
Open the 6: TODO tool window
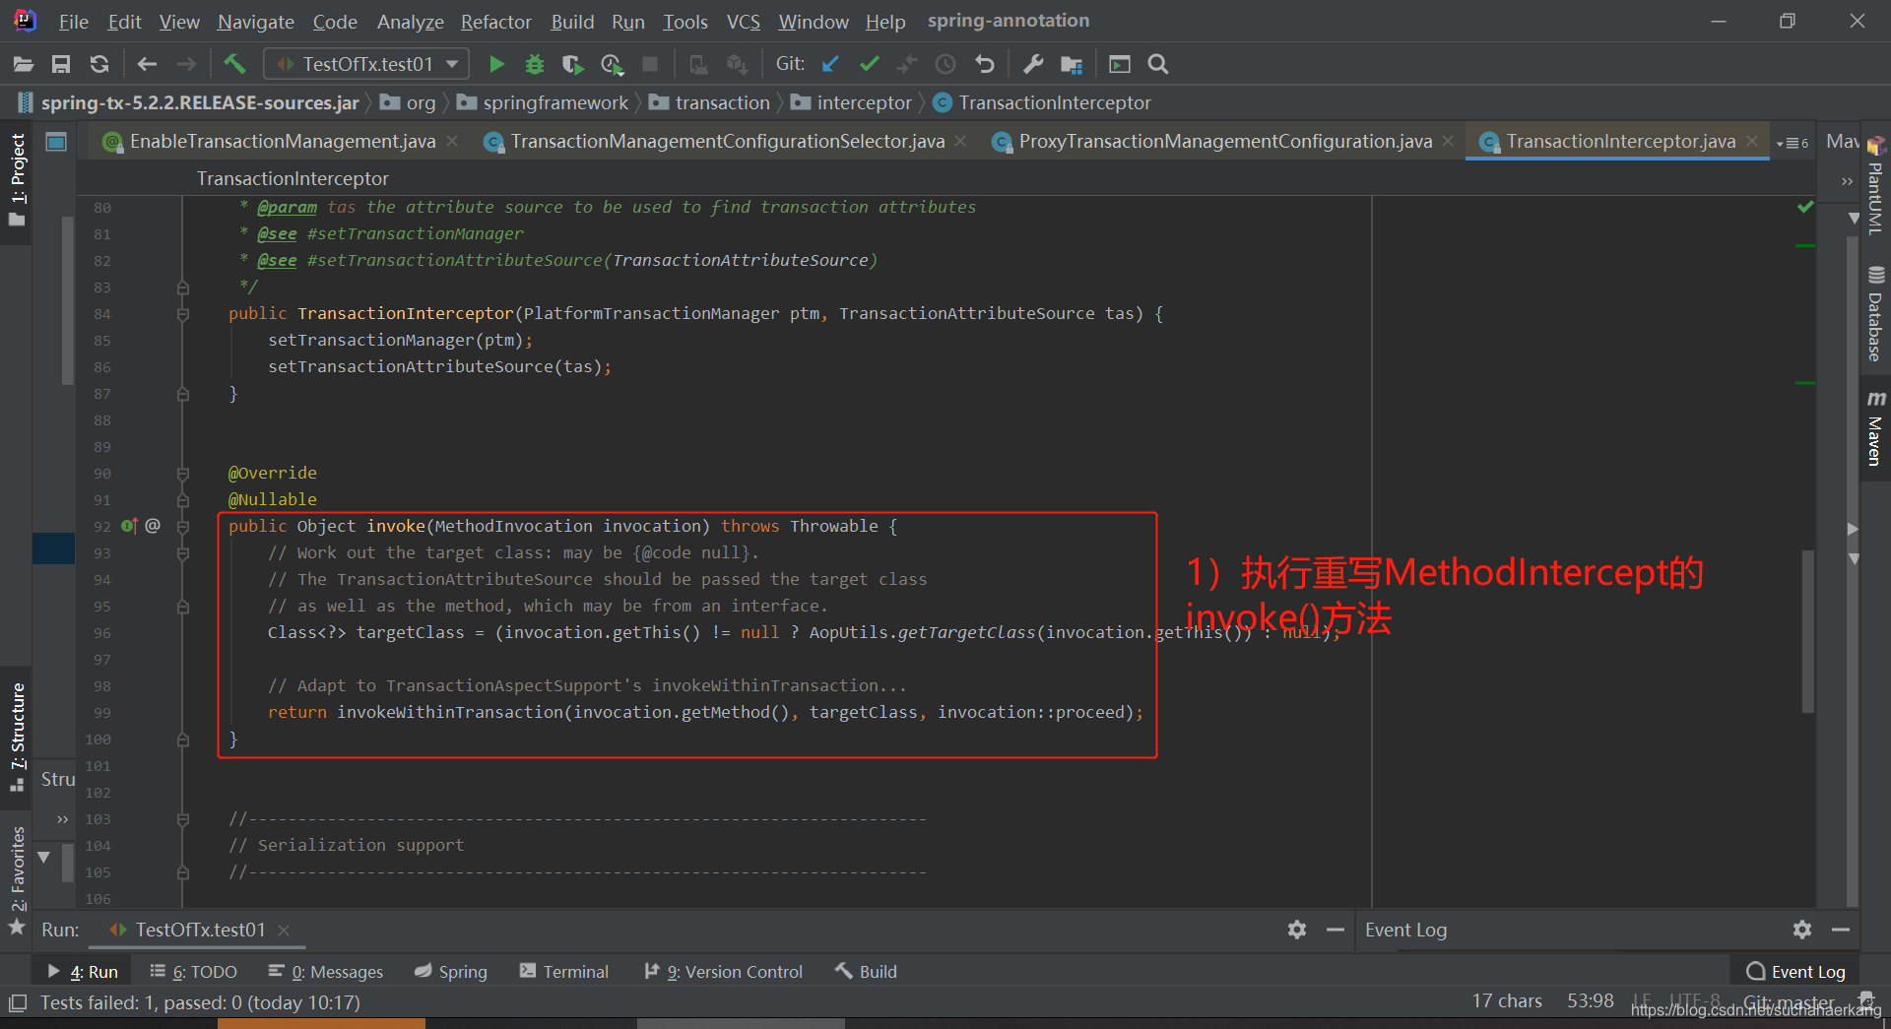coord(193,972)
